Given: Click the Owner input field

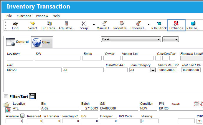Looking at the screenshot, I should click(x=112, y=58).
